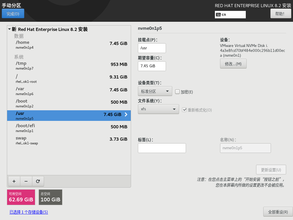Viewport: 293px width, 220px height.
Task: Toggle the 加密(E) encryption checkbox
Action: click(x=177, y=92)
